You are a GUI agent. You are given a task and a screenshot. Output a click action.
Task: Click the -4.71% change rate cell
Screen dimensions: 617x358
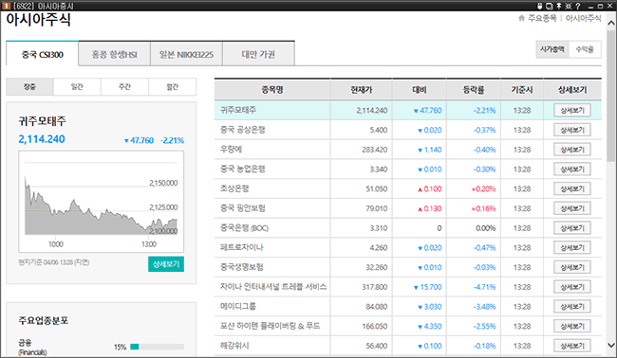point(484,287)
